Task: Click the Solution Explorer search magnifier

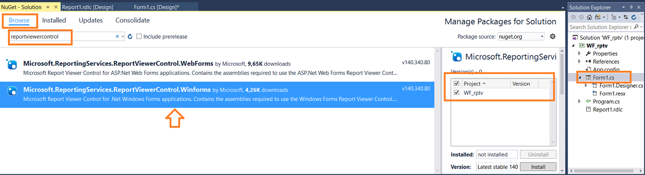Action: coord(636,27)
